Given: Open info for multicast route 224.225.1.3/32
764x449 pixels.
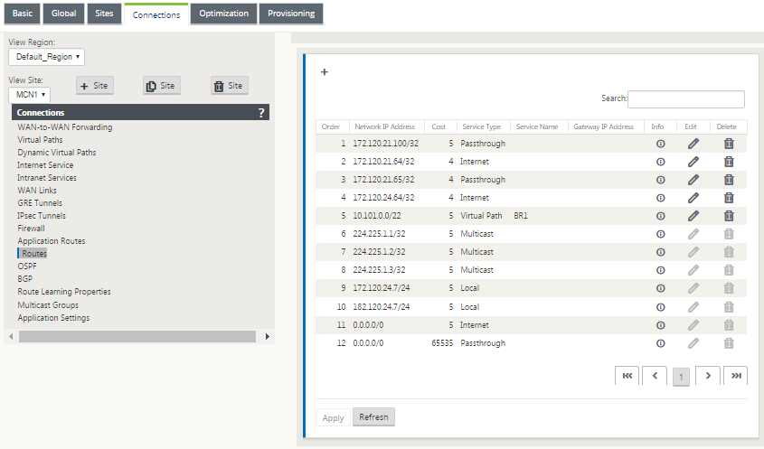Looking at the screenshot, I should point(661,270).
